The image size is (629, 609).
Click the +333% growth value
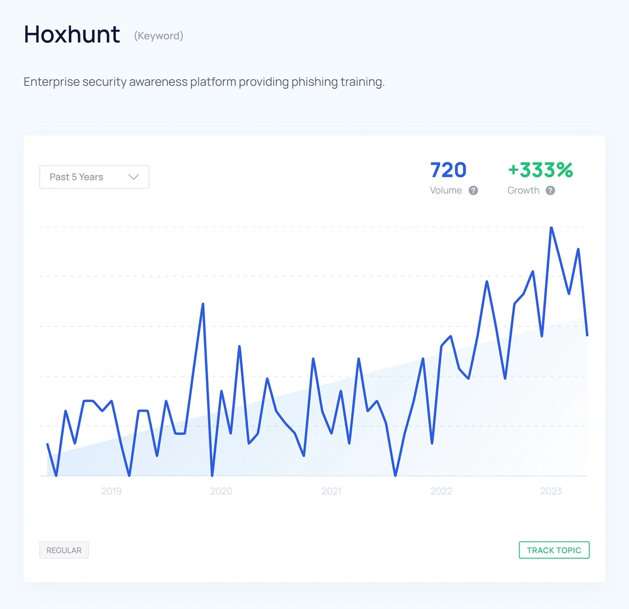pyautogui.click(x=540, y=170)
